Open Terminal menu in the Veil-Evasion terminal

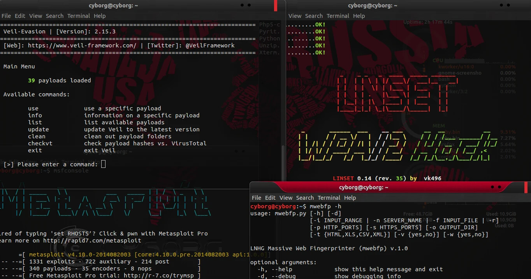[79, 16]
